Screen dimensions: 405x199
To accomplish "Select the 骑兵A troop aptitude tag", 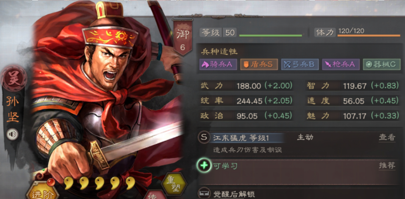I will click(x=218, y=64).
